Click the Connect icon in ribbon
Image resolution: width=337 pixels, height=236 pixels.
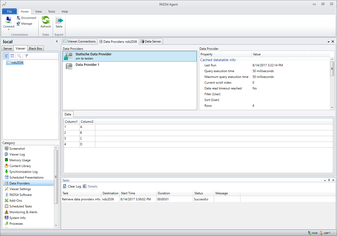point(9,20)
